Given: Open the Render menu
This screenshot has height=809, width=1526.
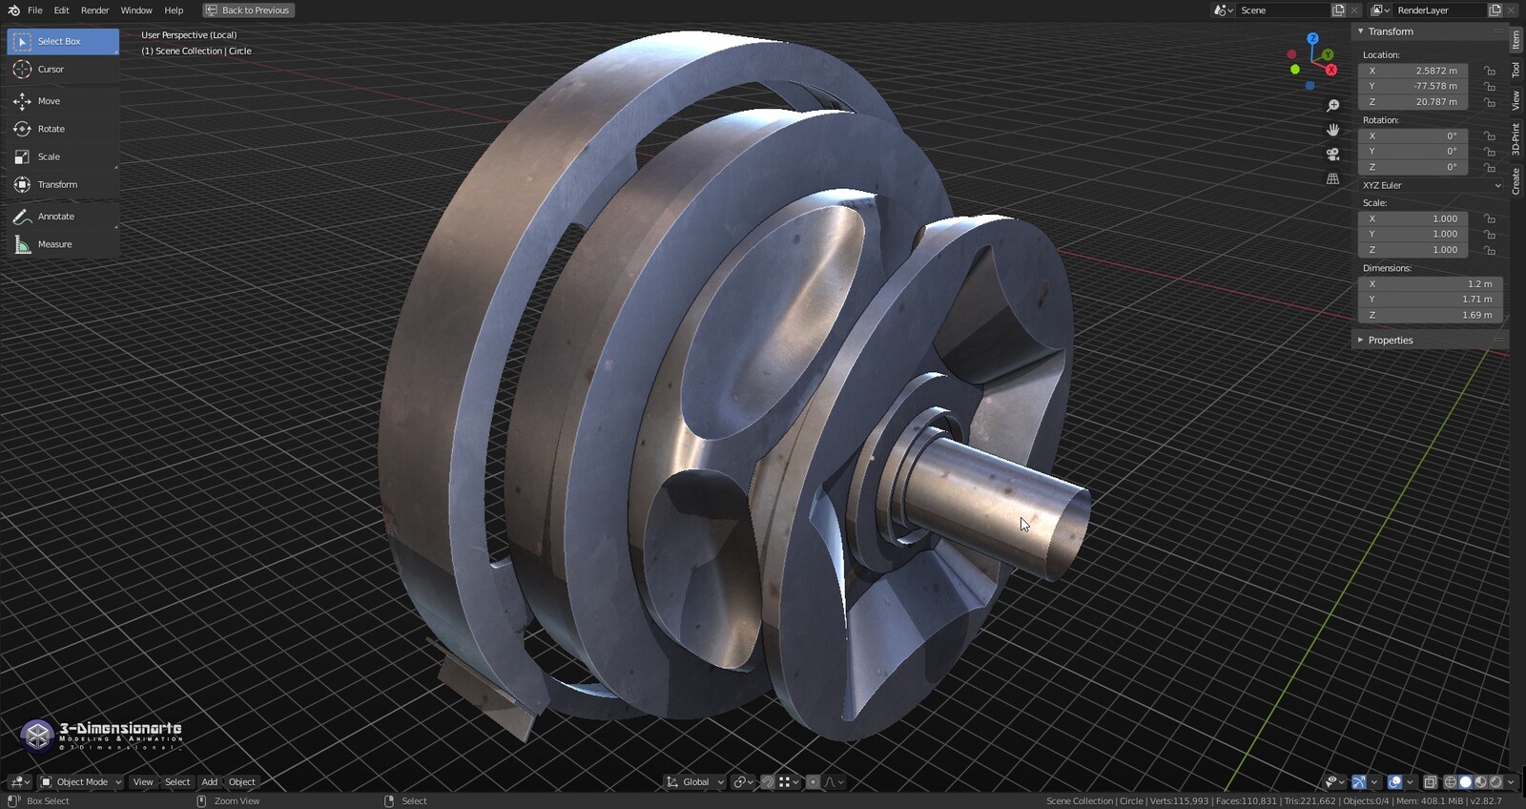Looking at the screenshot, I should (94, 10).
